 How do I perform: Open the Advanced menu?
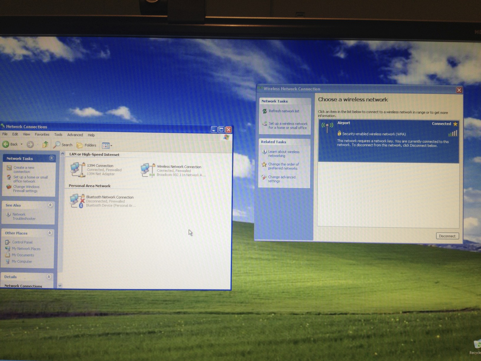[75, 135]
